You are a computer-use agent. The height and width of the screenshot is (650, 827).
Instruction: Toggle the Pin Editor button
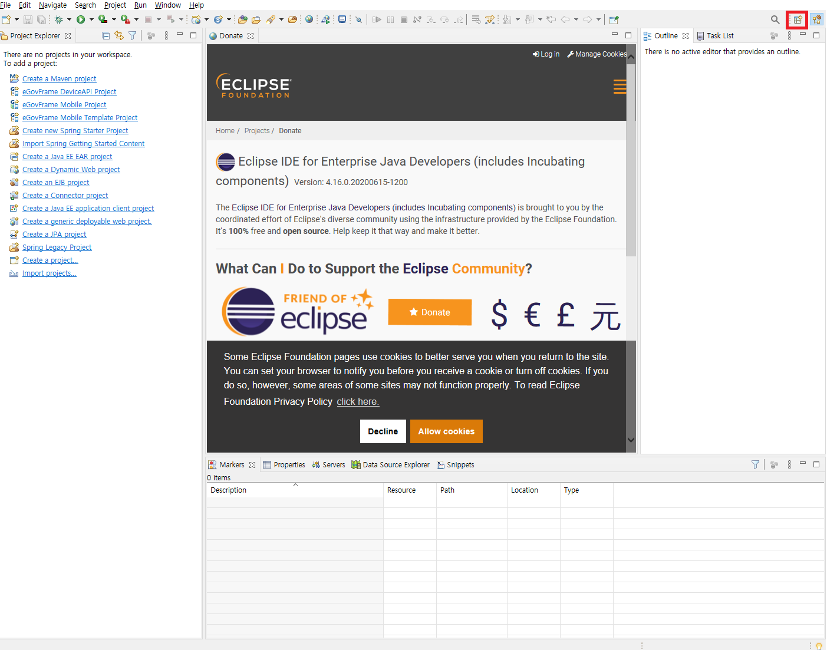tap(614, 19)
